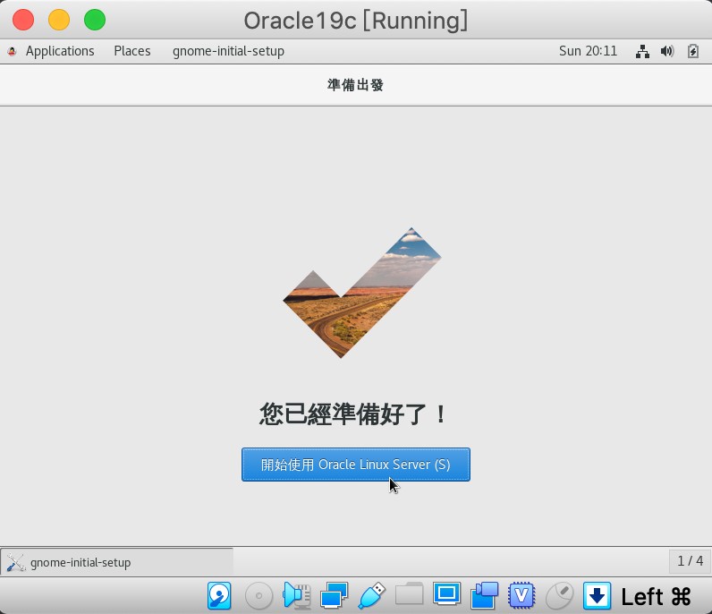Click the VirtualBox audio settings icon
This screenshot has width=712, height=614.
click(296, 595)
